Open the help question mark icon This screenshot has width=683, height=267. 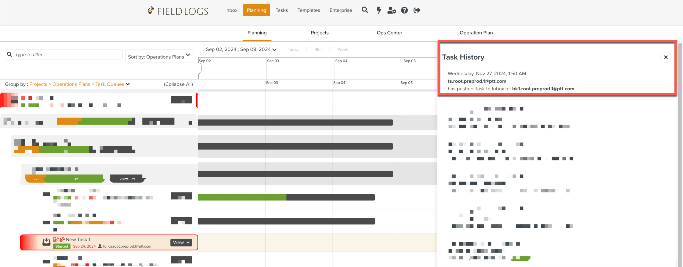coord(404,10)
